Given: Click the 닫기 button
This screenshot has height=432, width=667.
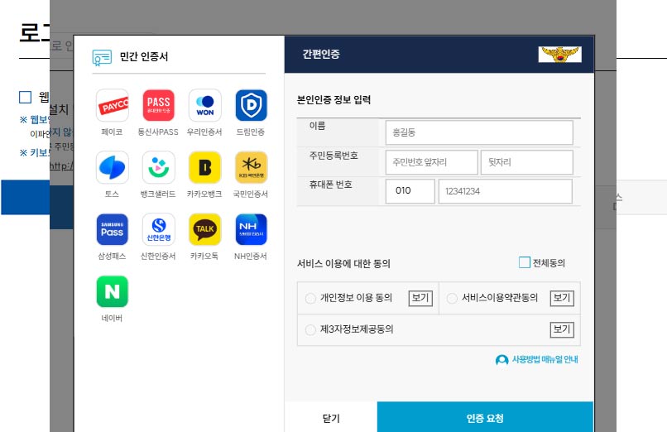Looking at the screenshot, I should pos(331,418).
